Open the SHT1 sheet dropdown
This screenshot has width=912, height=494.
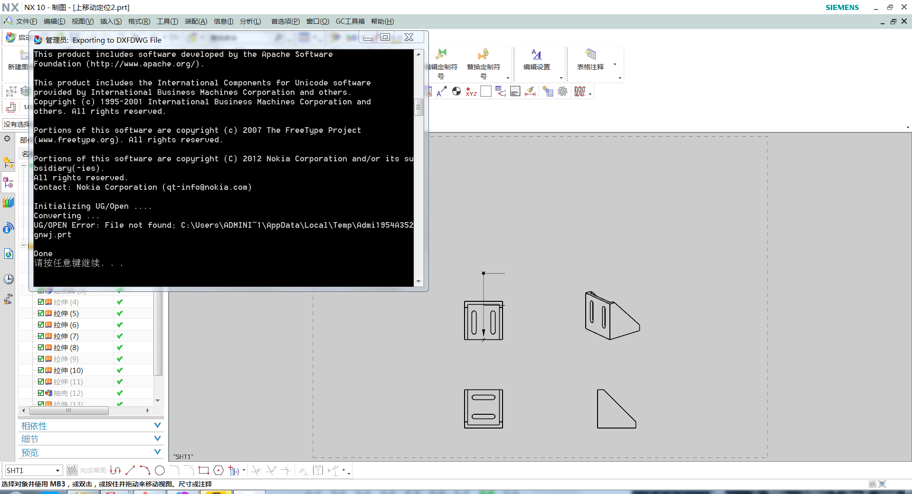pyautogui.click(x=57, y=471)
